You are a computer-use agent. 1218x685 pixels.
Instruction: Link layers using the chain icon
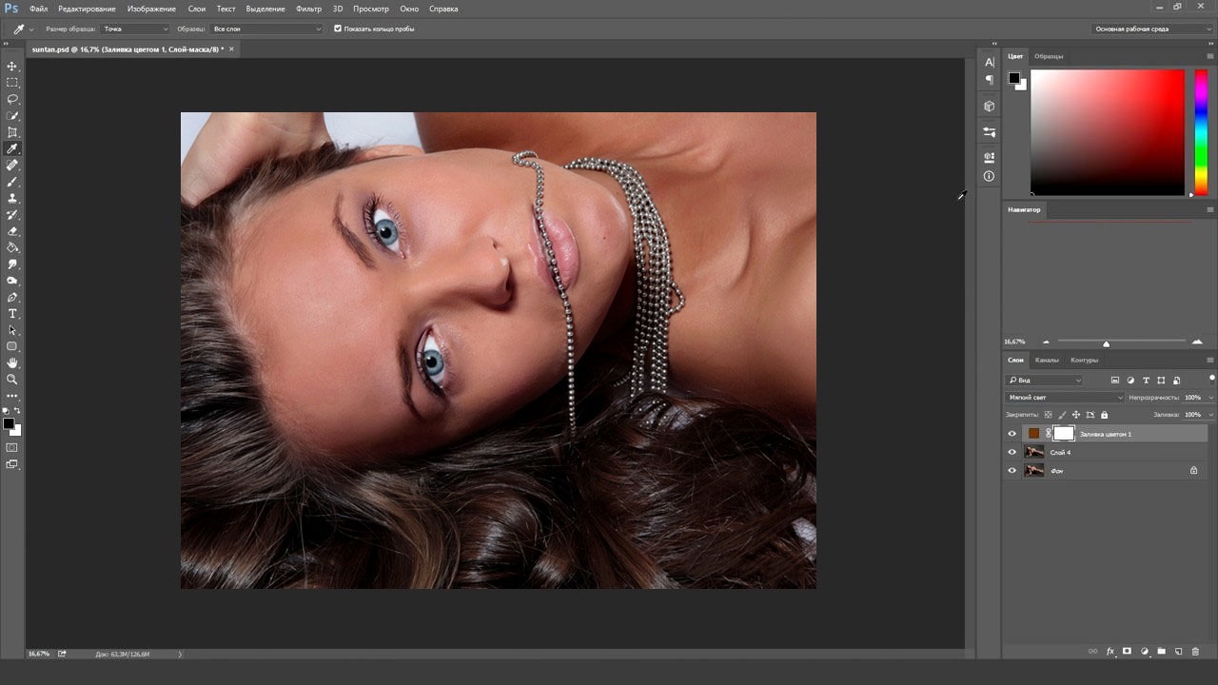pyautogui.click(x=1092, y=652)
